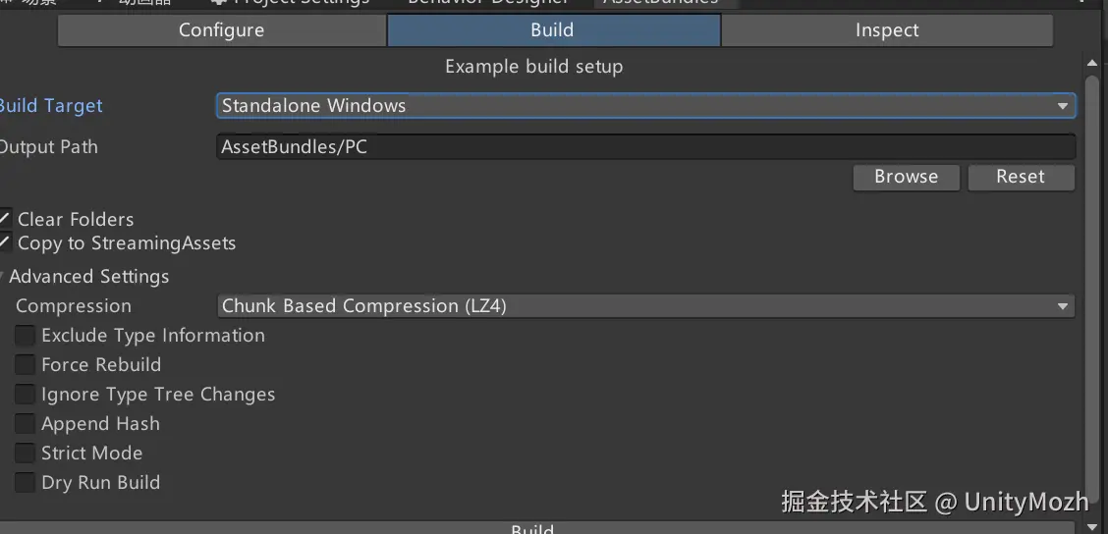The image size is (1108, 534).
Task: Click the Output Path input field
Action: click(x=644, y=147)
